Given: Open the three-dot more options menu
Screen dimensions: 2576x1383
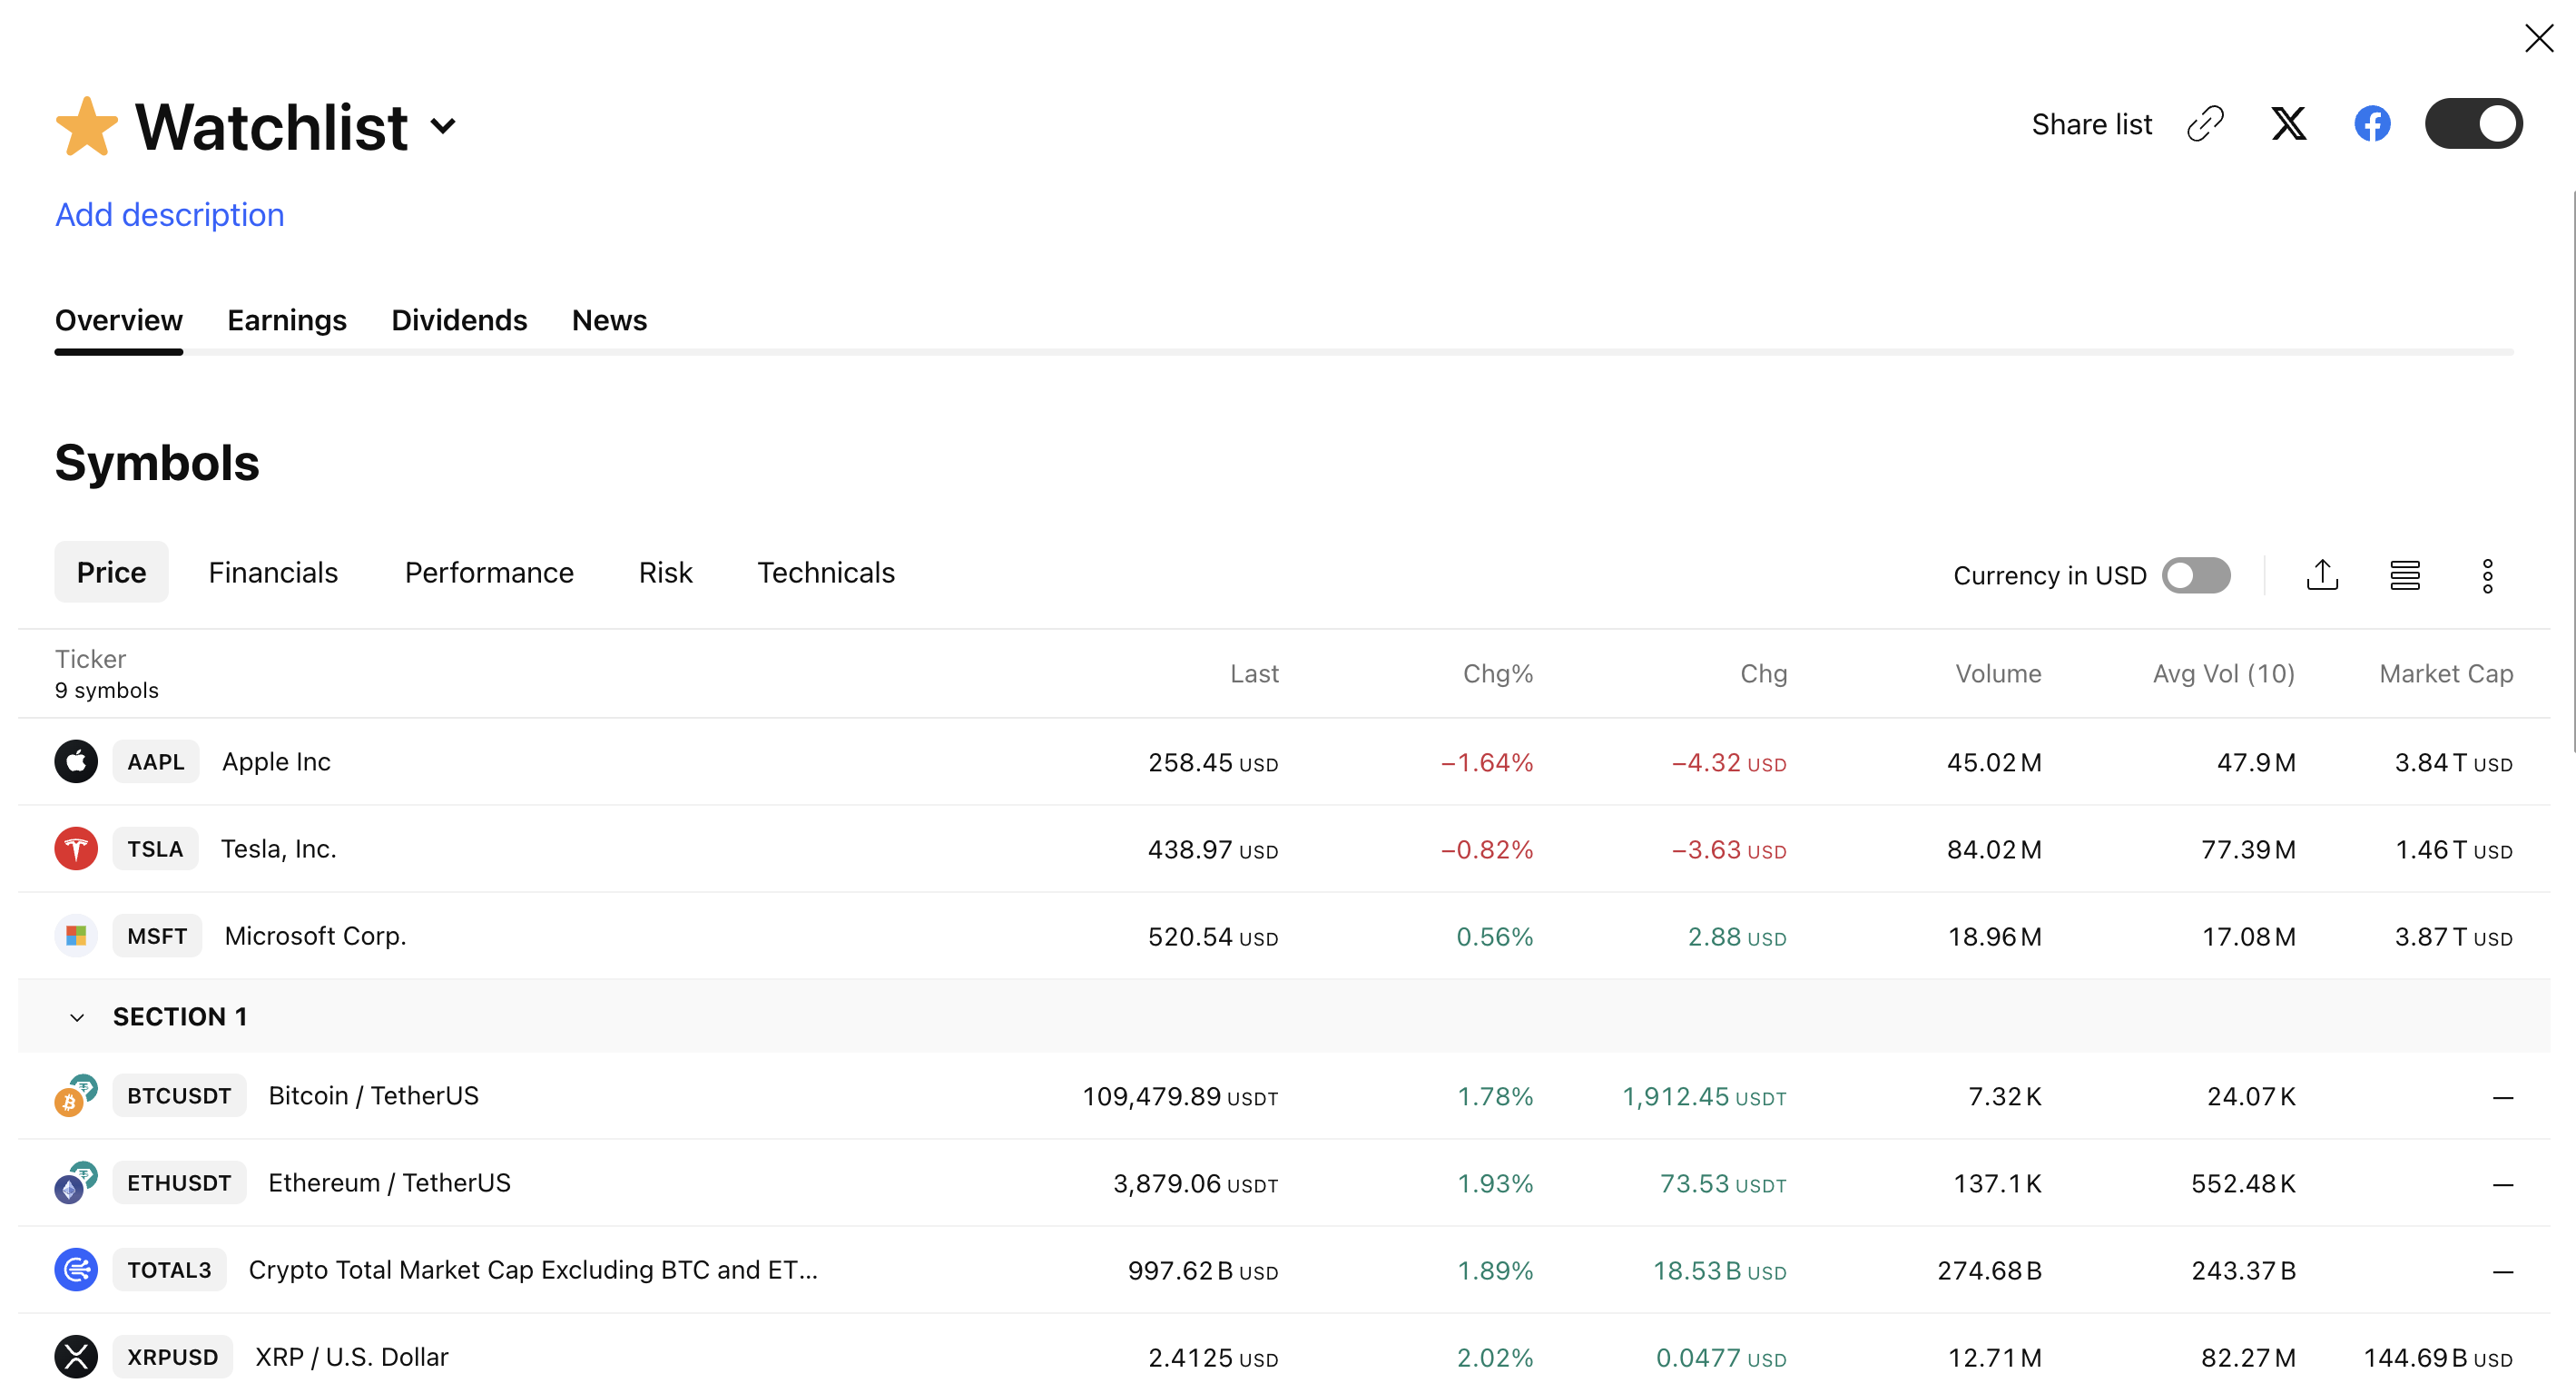Looking at the screenshot, I should (2487, 576).
